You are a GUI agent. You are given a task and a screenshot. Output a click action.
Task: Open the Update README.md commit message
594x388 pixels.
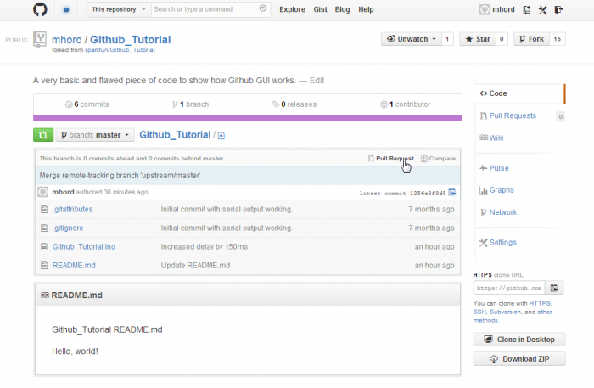(195, 265)
